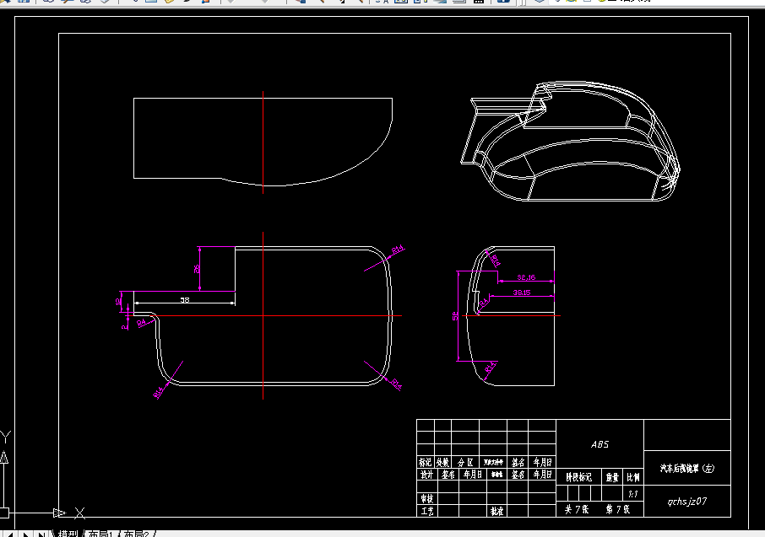
Task: Switch to the 模型 model tab
Action: 68,534
